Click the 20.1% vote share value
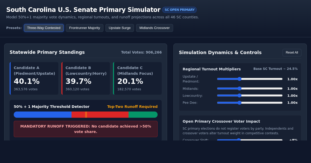 (130, 81)
